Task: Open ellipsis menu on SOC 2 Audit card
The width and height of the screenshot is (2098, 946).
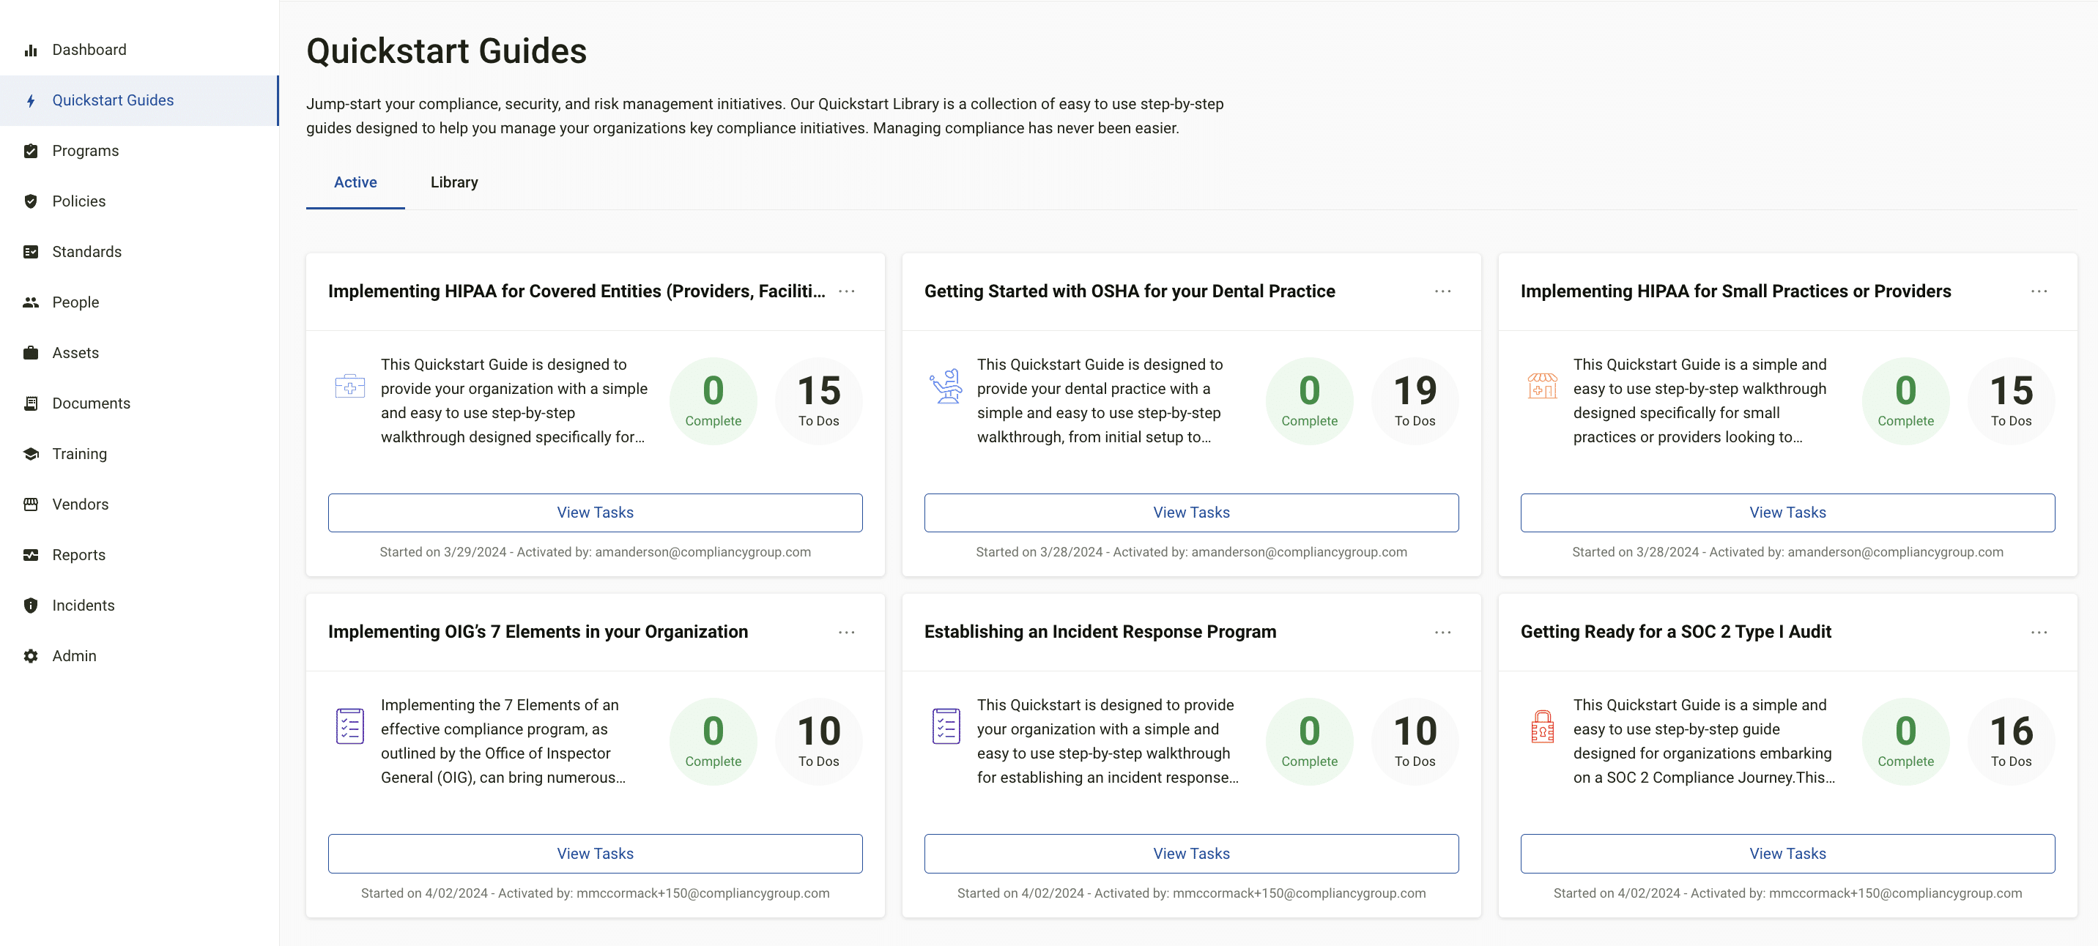Action: 2039,632
